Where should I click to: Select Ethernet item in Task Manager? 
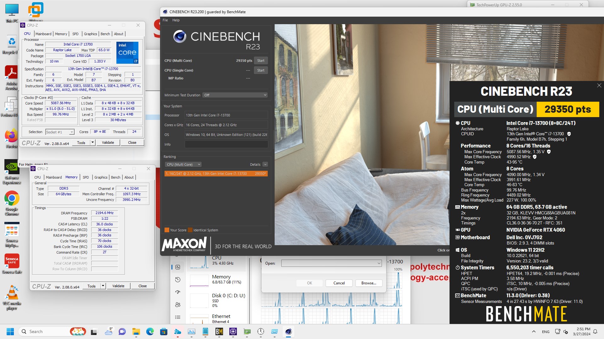coord(217,318)
